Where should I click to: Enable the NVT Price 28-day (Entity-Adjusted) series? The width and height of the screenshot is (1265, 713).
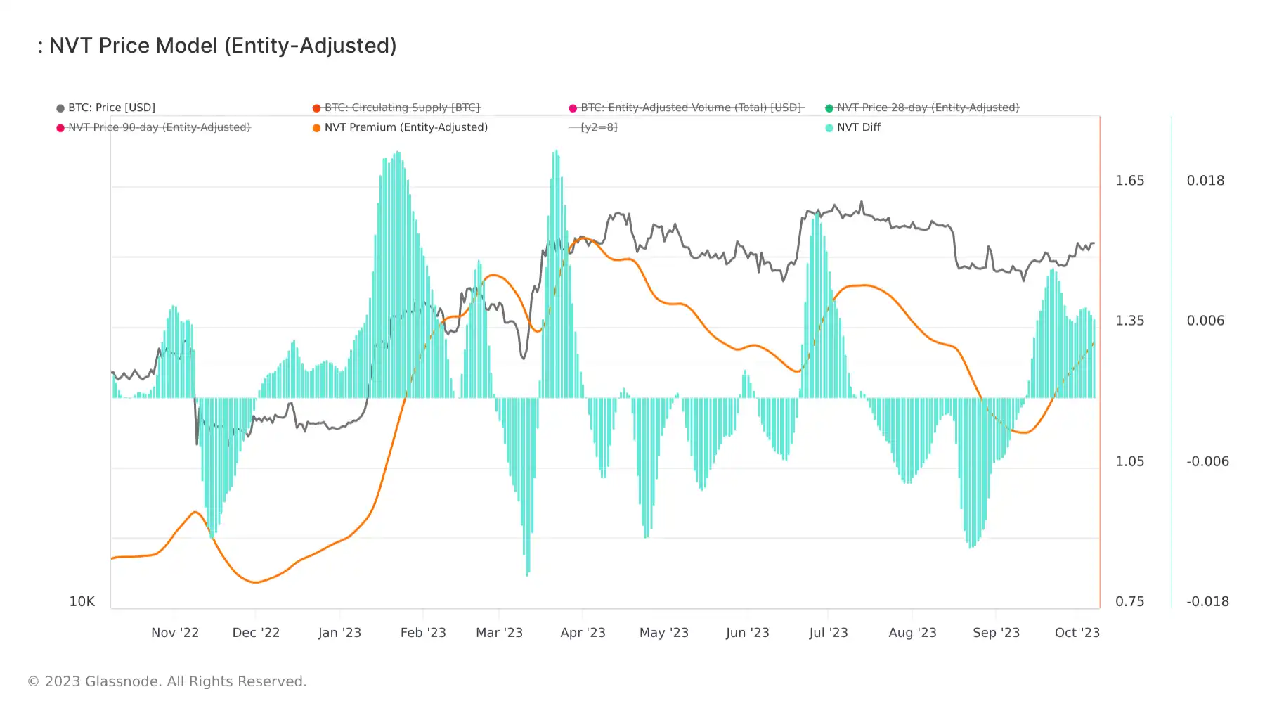[928, 108]
